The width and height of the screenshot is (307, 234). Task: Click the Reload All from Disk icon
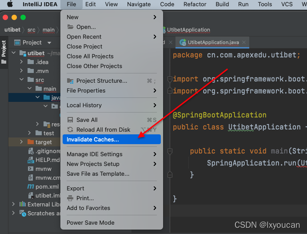70,129
